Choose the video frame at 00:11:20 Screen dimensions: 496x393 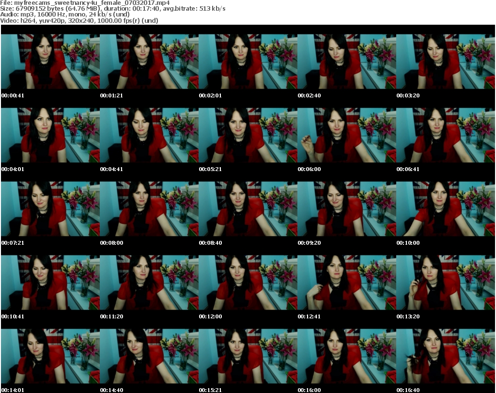(149, 283)
